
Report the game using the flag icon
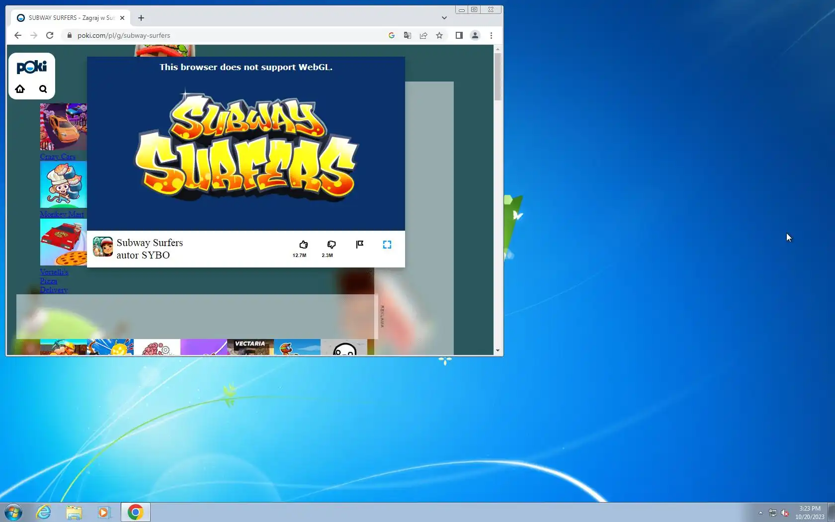pos(360,244)
